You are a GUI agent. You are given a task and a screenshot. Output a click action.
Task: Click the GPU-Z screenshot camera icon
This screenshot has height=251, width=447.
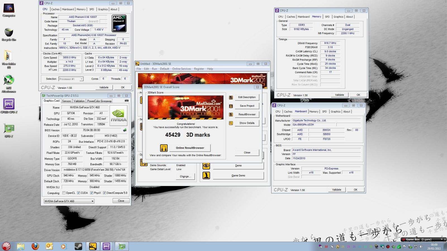tap(127, 101)
